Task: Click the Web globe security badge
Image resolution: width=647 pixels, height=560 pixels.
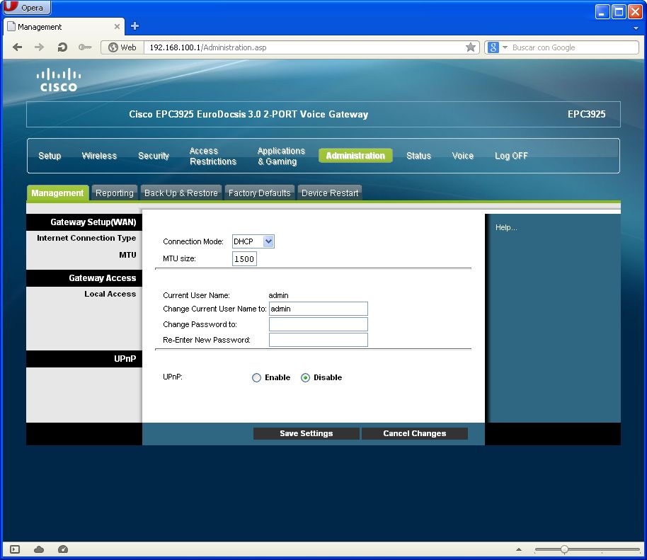Action: 122,47
